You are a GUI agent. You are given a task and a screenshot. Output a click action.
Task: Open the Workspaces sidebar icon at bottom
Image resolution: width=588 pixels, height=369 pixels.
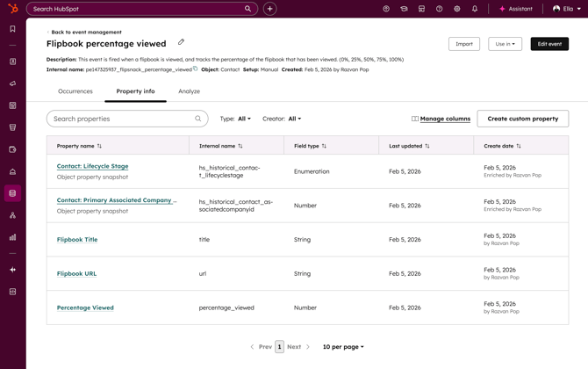(x=13, y=292)
